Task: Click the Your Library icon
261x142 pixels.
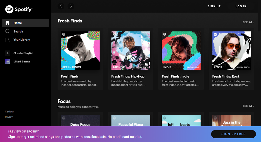Action: (x=8, y=40)
